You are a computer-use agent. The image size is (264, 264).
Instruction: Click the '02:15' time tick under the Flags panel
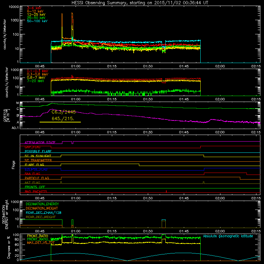pos(256,198)
